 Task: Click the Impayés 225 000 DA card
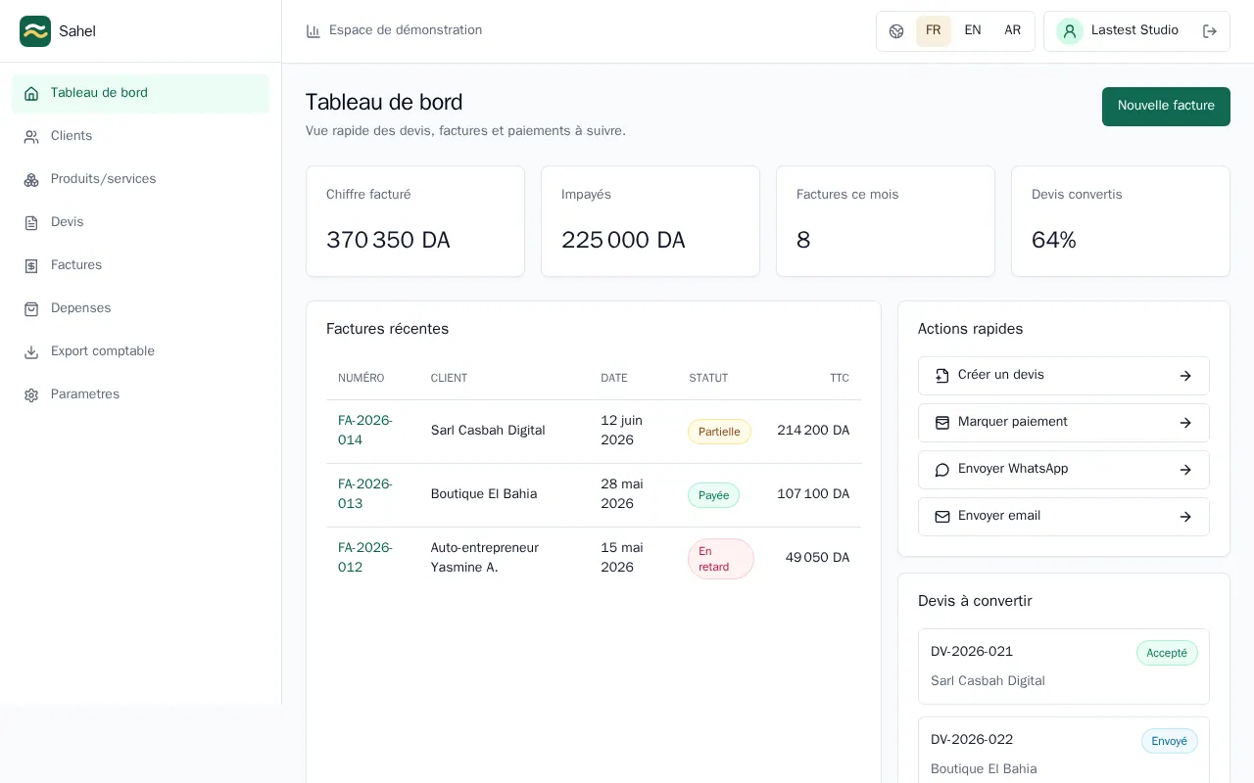(651, 221)
